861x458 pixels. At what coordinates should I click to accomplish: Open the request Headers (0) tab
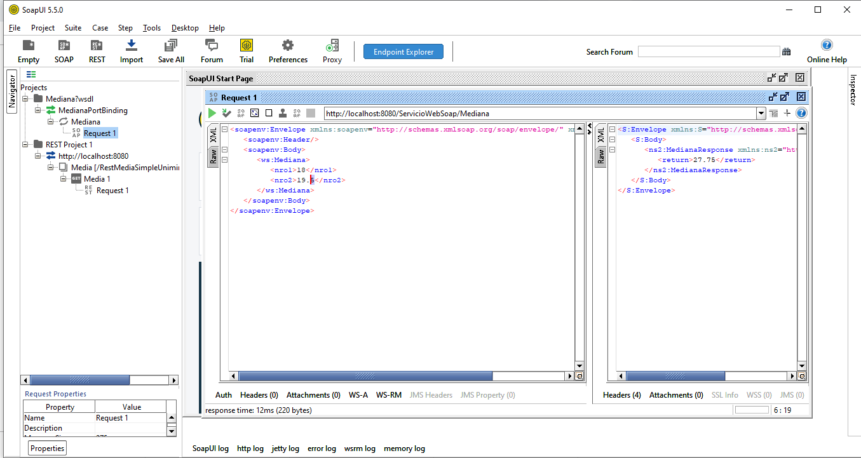pyautogui.click(x=259, y=395)
